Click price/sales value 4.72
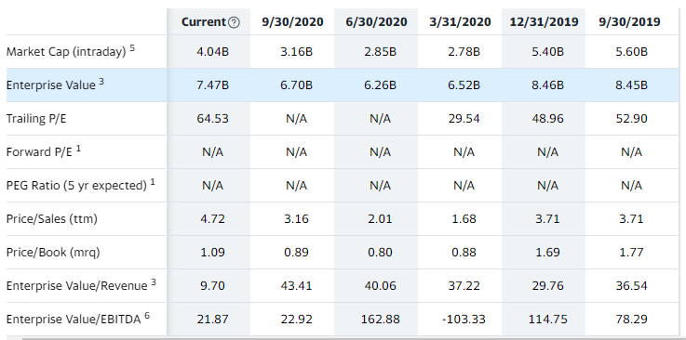 (212, 218)
